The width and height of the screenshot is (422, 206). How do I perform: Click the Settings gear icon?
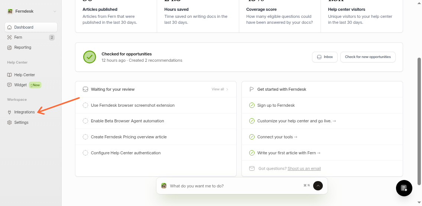click(10, 123)
